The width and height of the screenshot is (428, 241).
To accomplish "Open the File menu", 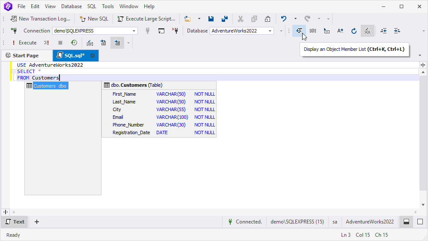I will pyautogui.click(x=21, y=6).
